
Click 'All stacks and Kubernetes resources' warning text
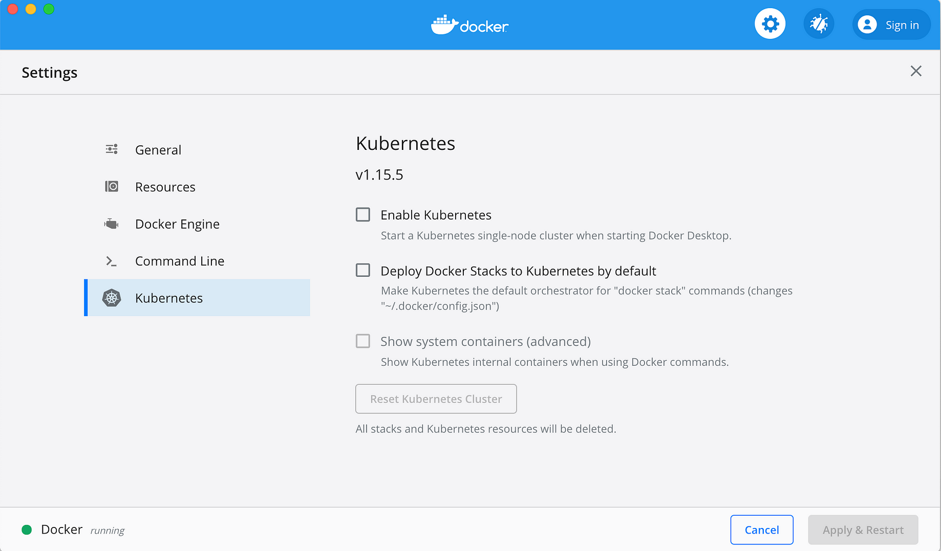click(x=486, y=429)
